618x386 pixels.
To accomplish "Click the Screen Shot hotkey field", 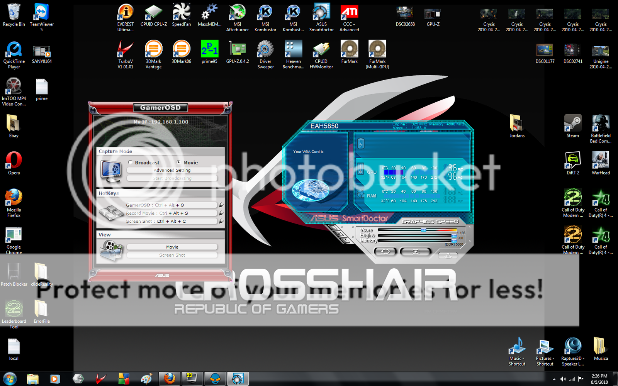I will pos(171,221).
